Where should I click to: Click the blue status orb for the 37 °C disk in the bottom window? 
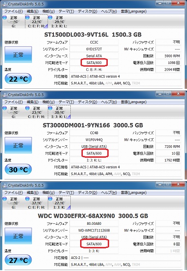pos(27,199)
